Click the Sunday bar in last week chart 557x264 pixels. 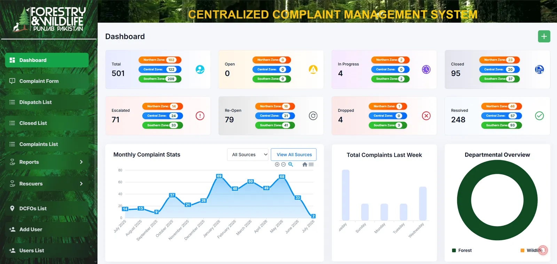365,212
